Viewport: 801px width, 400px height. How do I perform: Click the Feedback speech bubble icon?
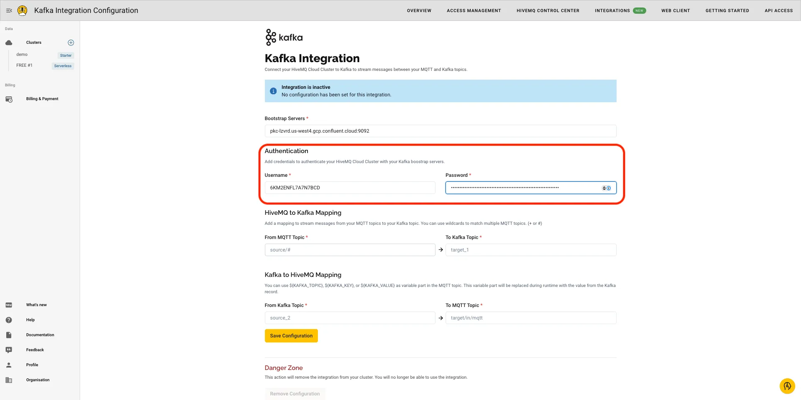click(9, 350)
